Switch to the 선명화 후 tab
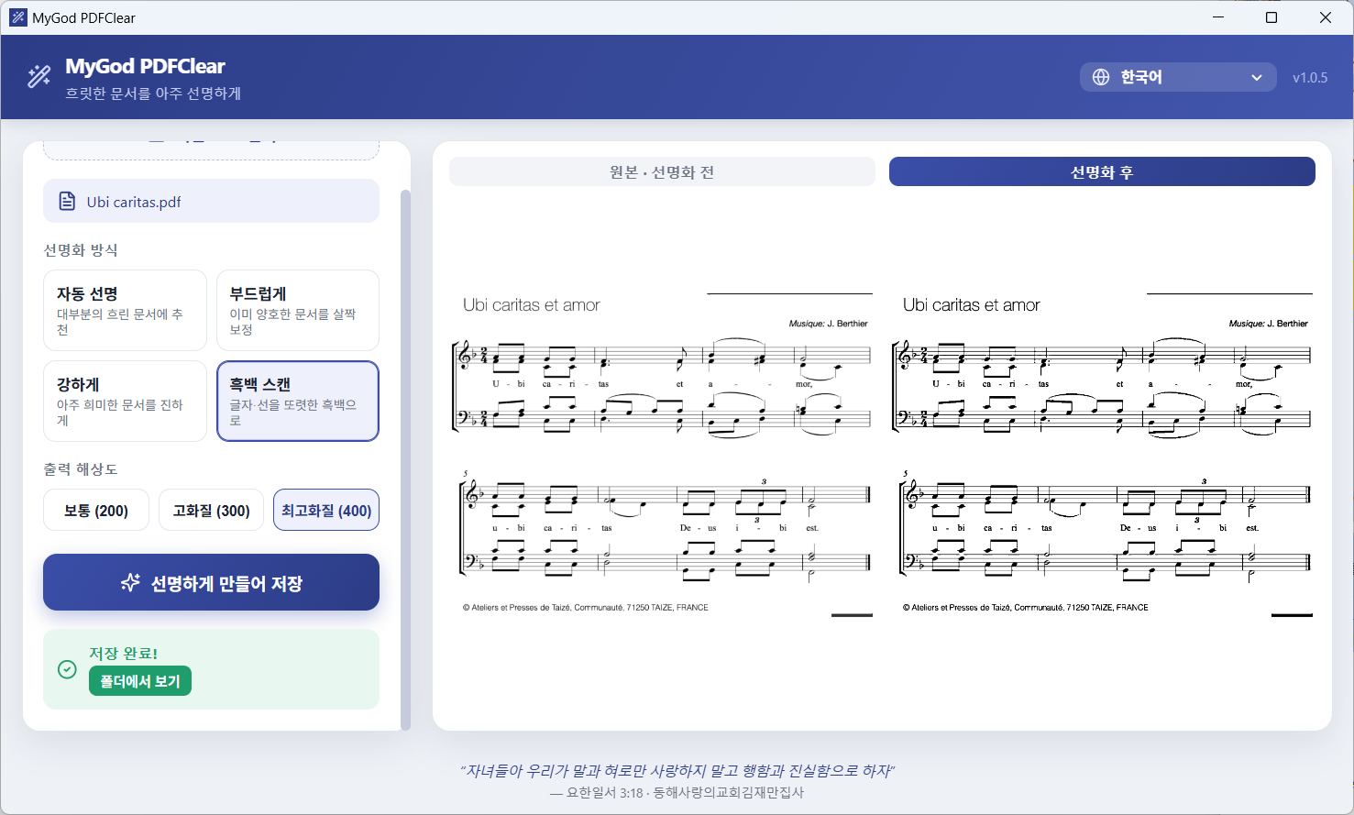This screenshot has height=815, width=1354. pyautogui.click(x=1102, y=171)
